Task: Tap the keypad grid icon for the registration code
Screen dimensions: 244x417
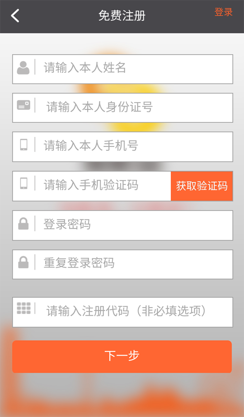Action: point(23,308)
